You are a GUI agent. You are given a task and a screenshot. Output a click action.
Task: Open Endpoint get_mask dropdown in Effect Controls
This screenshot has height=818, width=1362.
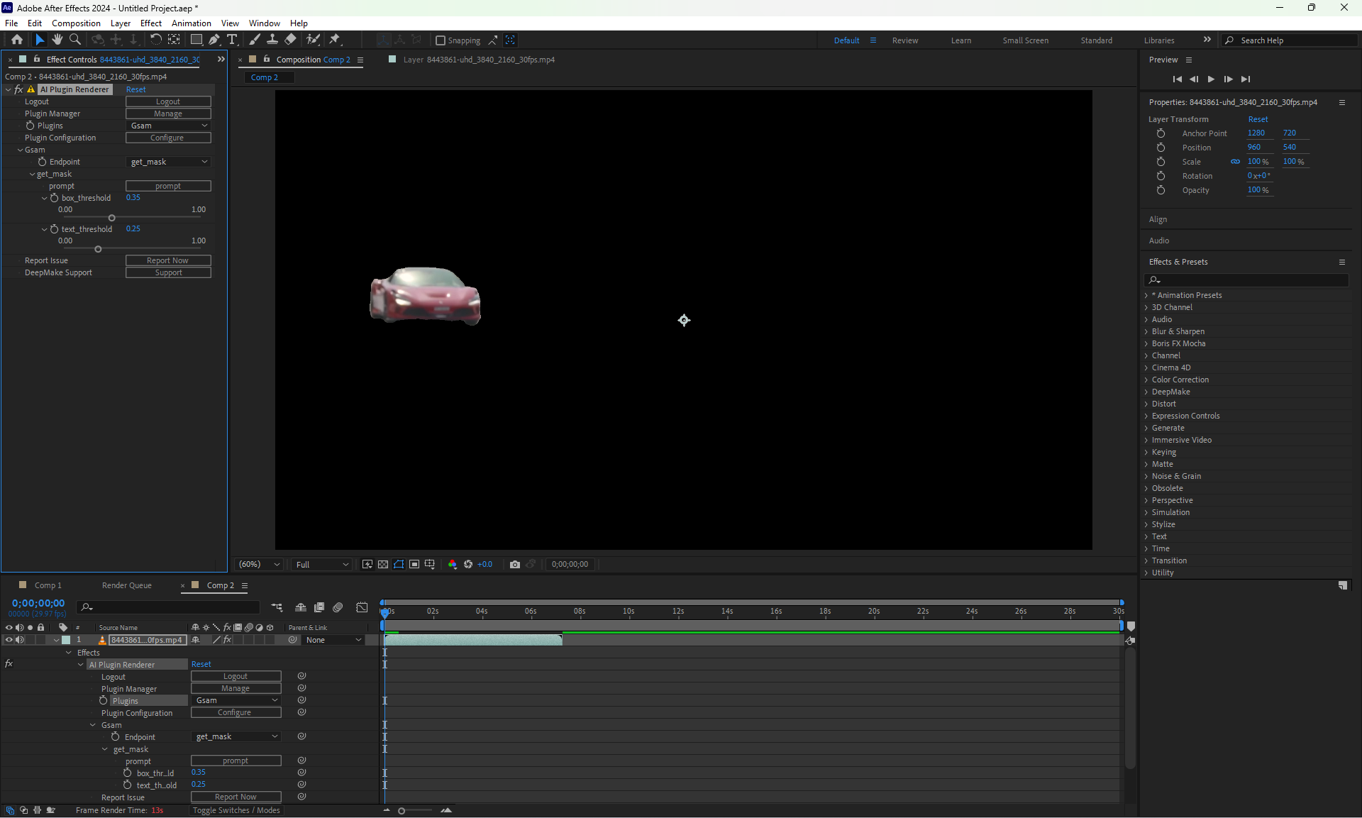point(168,162)
